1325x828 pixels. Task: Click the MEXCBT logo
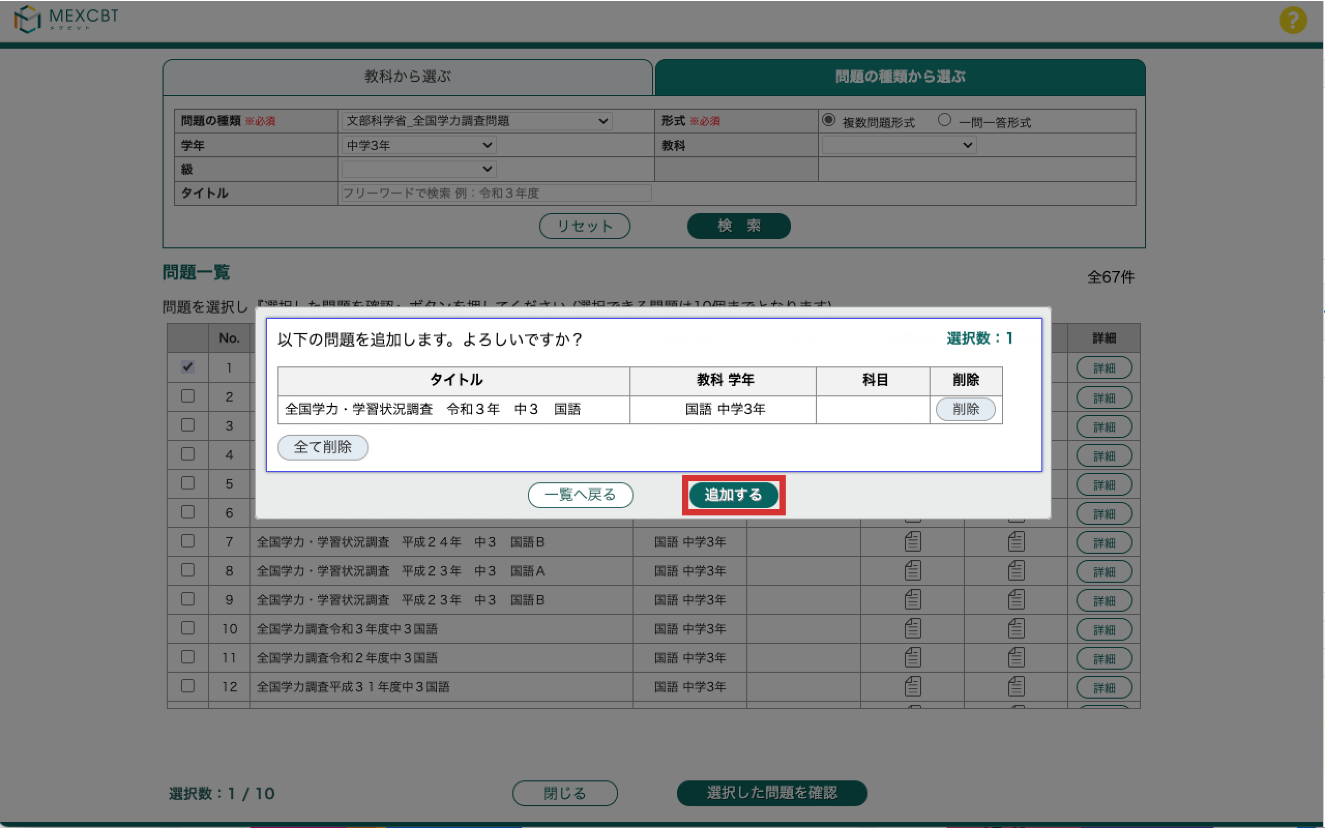[x=66, y=19]
